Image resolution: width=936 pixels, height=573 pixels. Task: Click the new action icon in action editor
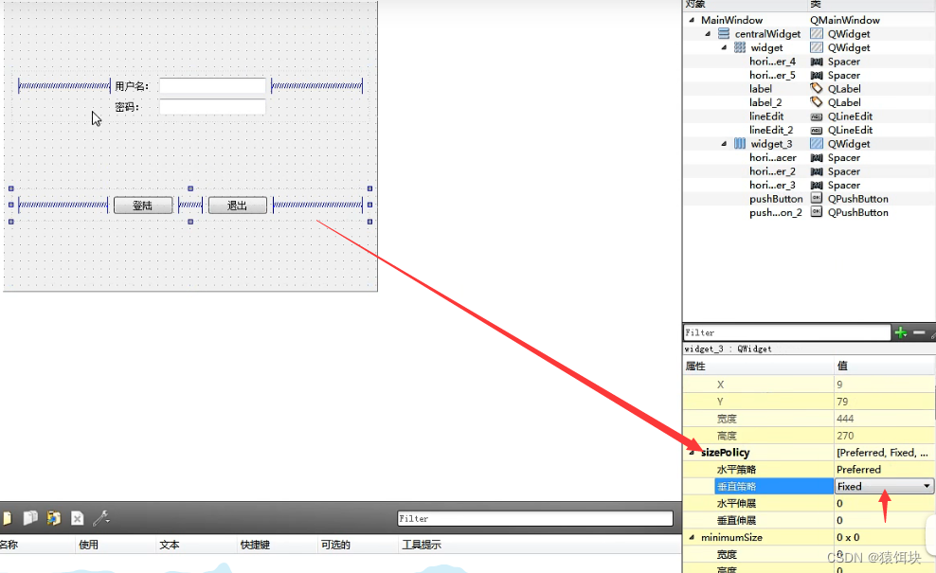click(x=7, y=518)
